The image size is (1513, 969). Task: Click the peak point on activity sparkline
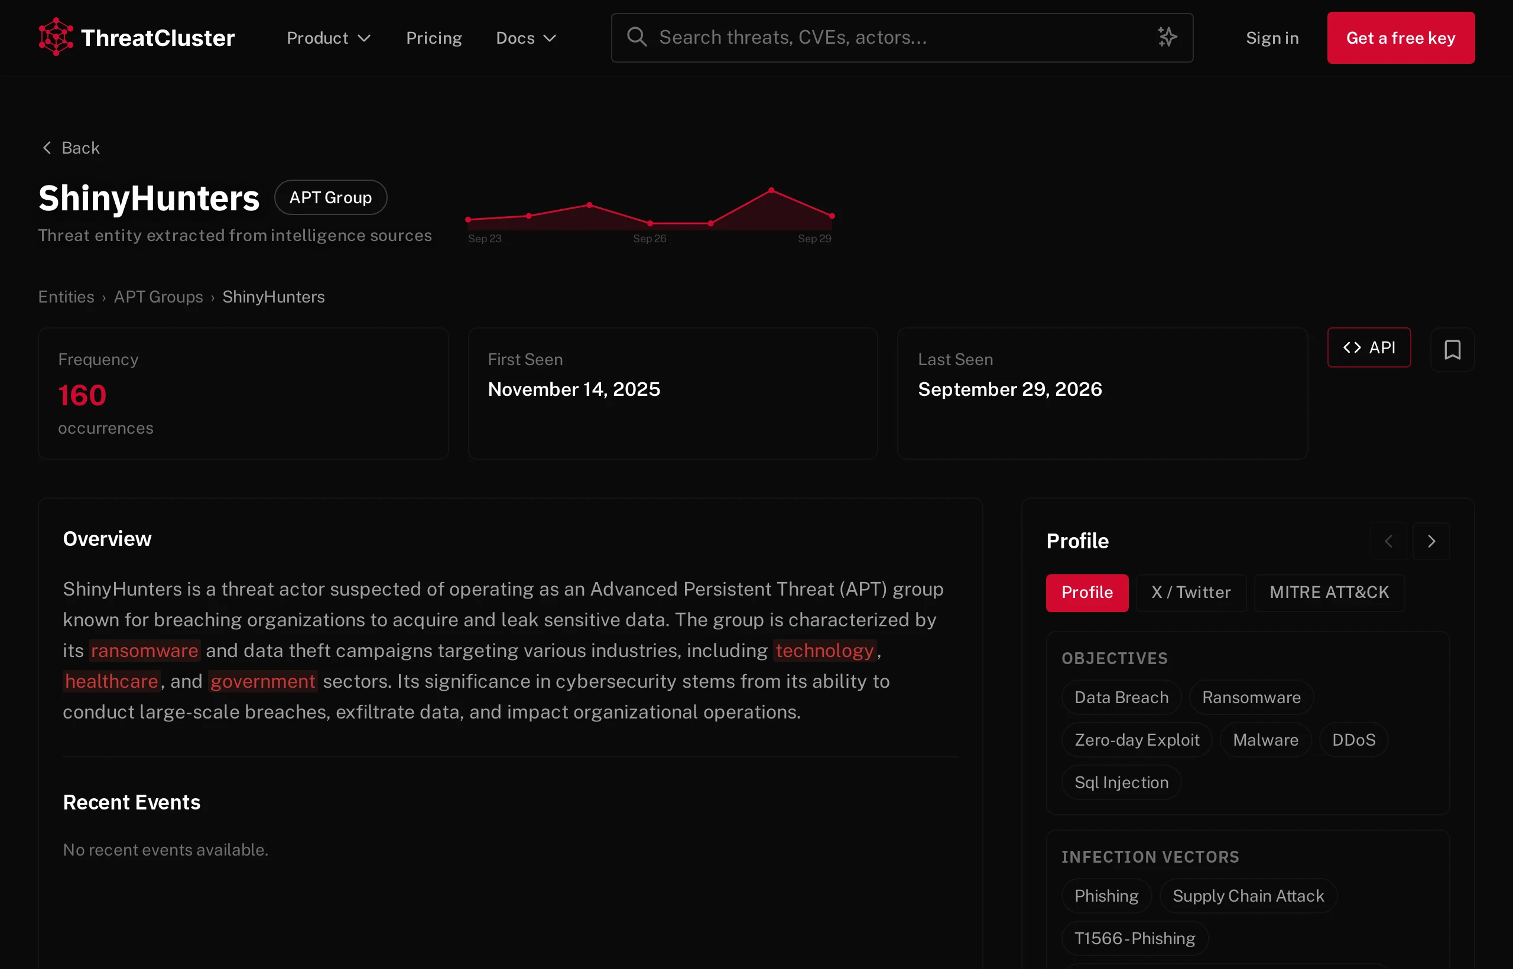click(772, 190)
